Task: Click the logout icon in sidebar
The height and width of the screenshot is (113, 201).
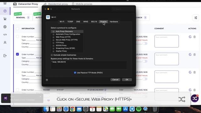Action: coord(5,56)
